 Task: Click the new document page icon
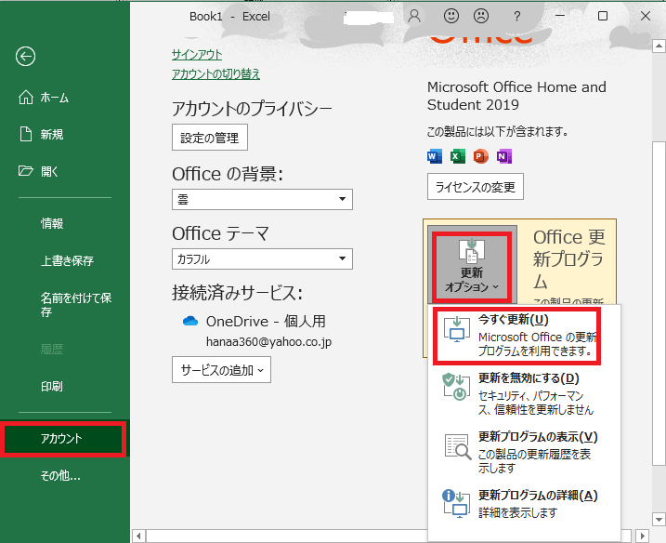26,134
